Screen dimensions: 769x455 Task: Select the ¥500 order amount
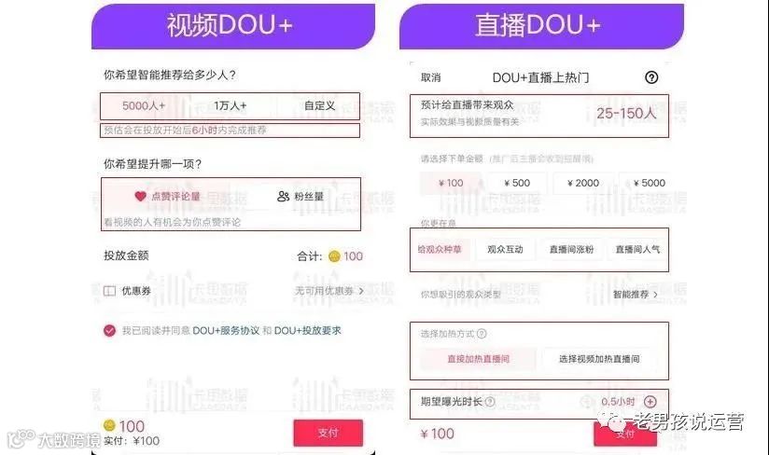click(x=517, y=183)
